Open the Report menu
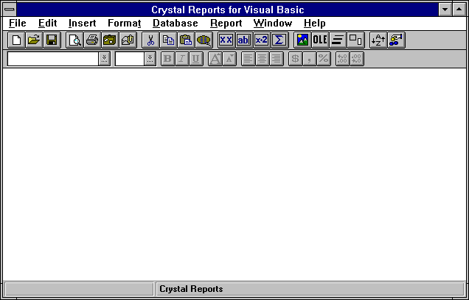469x300 pixels. [226, 24]
